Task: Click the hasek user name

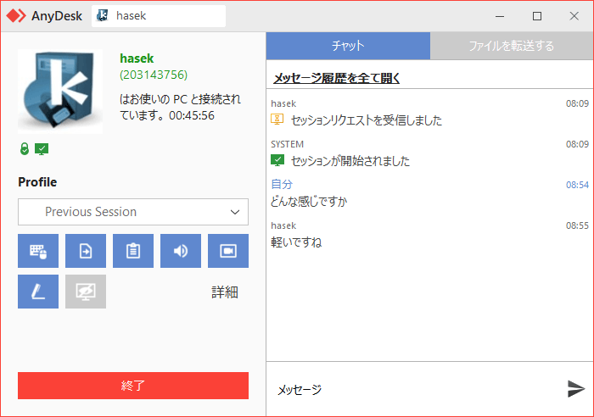Action: tap(137, 58)
